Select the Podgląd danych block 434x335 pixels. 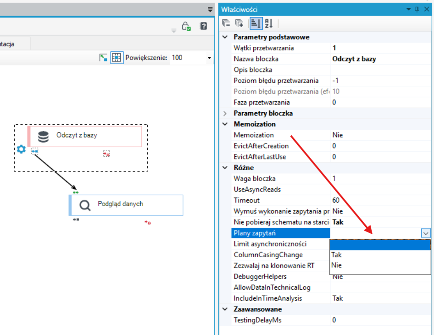[x=126, y=205]
